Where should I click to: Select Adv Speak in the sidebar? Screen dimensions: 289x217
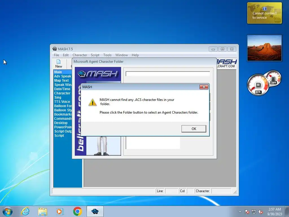(x=63, y=76)
